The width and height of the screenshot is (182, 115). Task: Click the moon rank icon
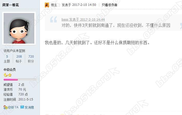[x=6, y=75]
